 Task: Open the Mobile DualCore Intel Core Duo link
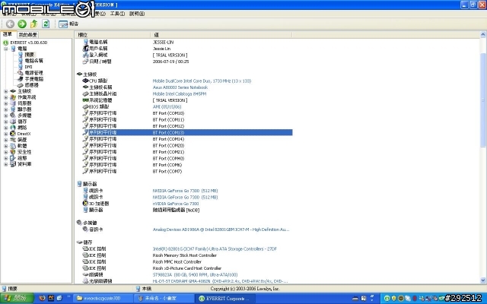coord(202,81)
